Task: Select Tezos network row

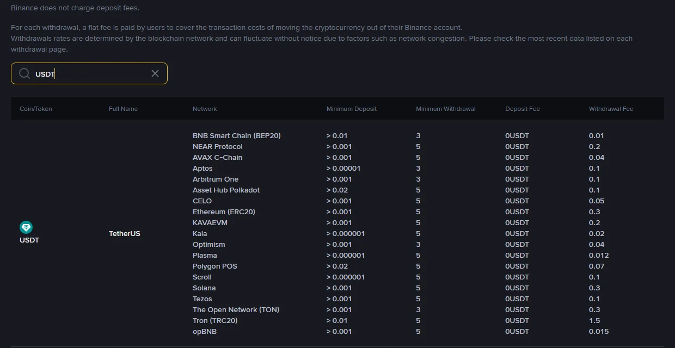Action: tap(202, 299)
